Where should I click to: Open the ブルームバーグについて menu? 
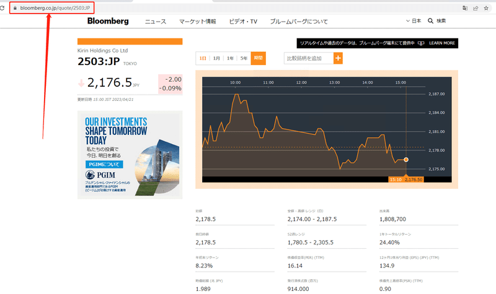tap(299, 22)
